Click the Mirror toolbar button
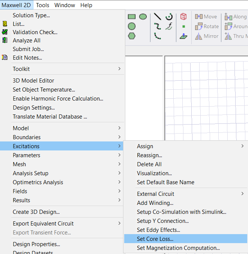The height and width of the screenshot is (254, 248). pos(207,36)
